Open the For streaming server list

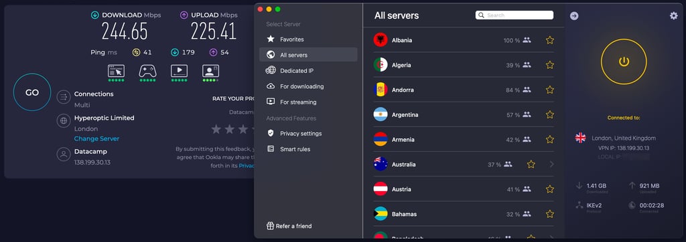[308, 102]
